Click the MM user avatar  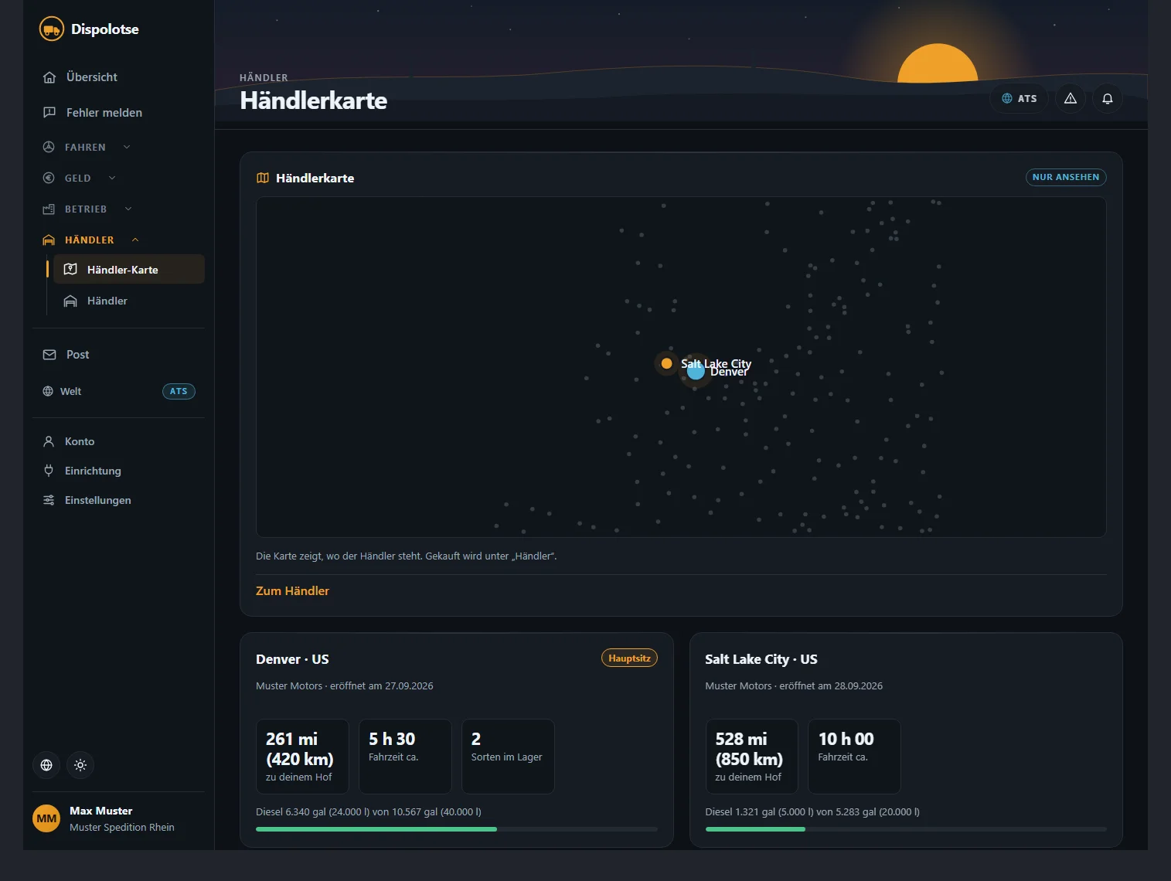click(46, 818)
